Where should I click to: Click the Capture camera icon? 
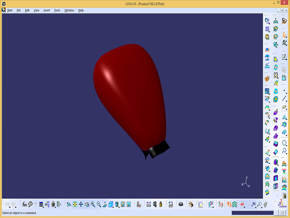(x=181, y=205)
